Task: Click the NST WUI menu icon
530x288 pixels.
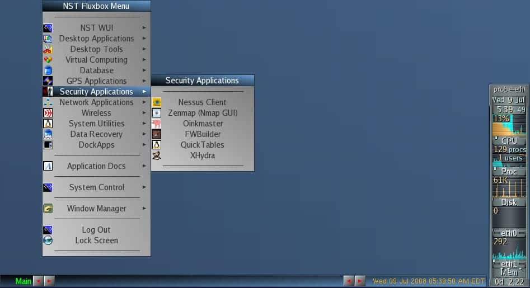Action: tap(48, 28)
